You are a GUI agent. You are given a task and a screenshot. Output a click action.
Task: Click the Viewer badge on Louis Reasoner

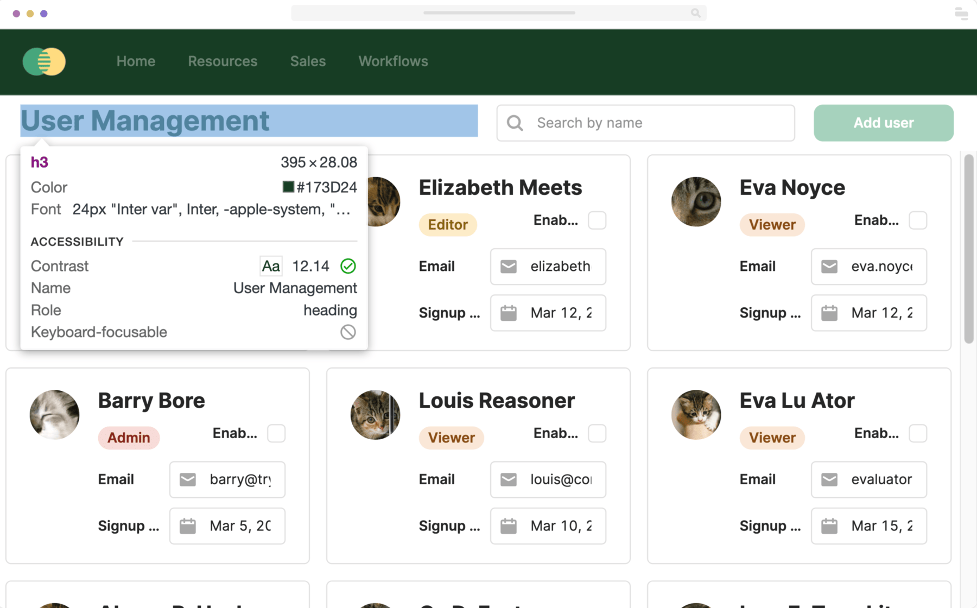(451, 438)
